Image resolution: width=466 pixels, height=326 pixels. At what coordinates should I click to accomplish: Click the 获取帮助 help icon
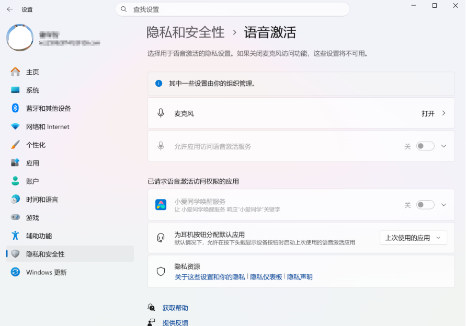click(151, 307)
